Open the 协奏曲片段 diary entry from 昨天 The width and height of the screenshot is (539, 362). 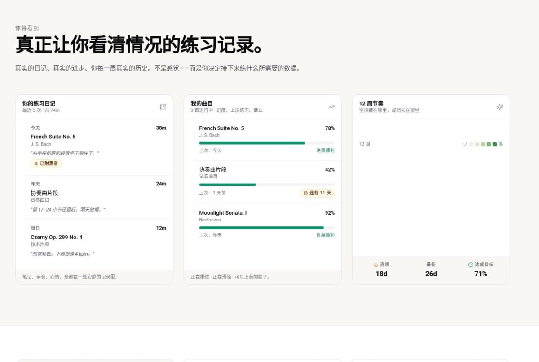click(44, 193)
